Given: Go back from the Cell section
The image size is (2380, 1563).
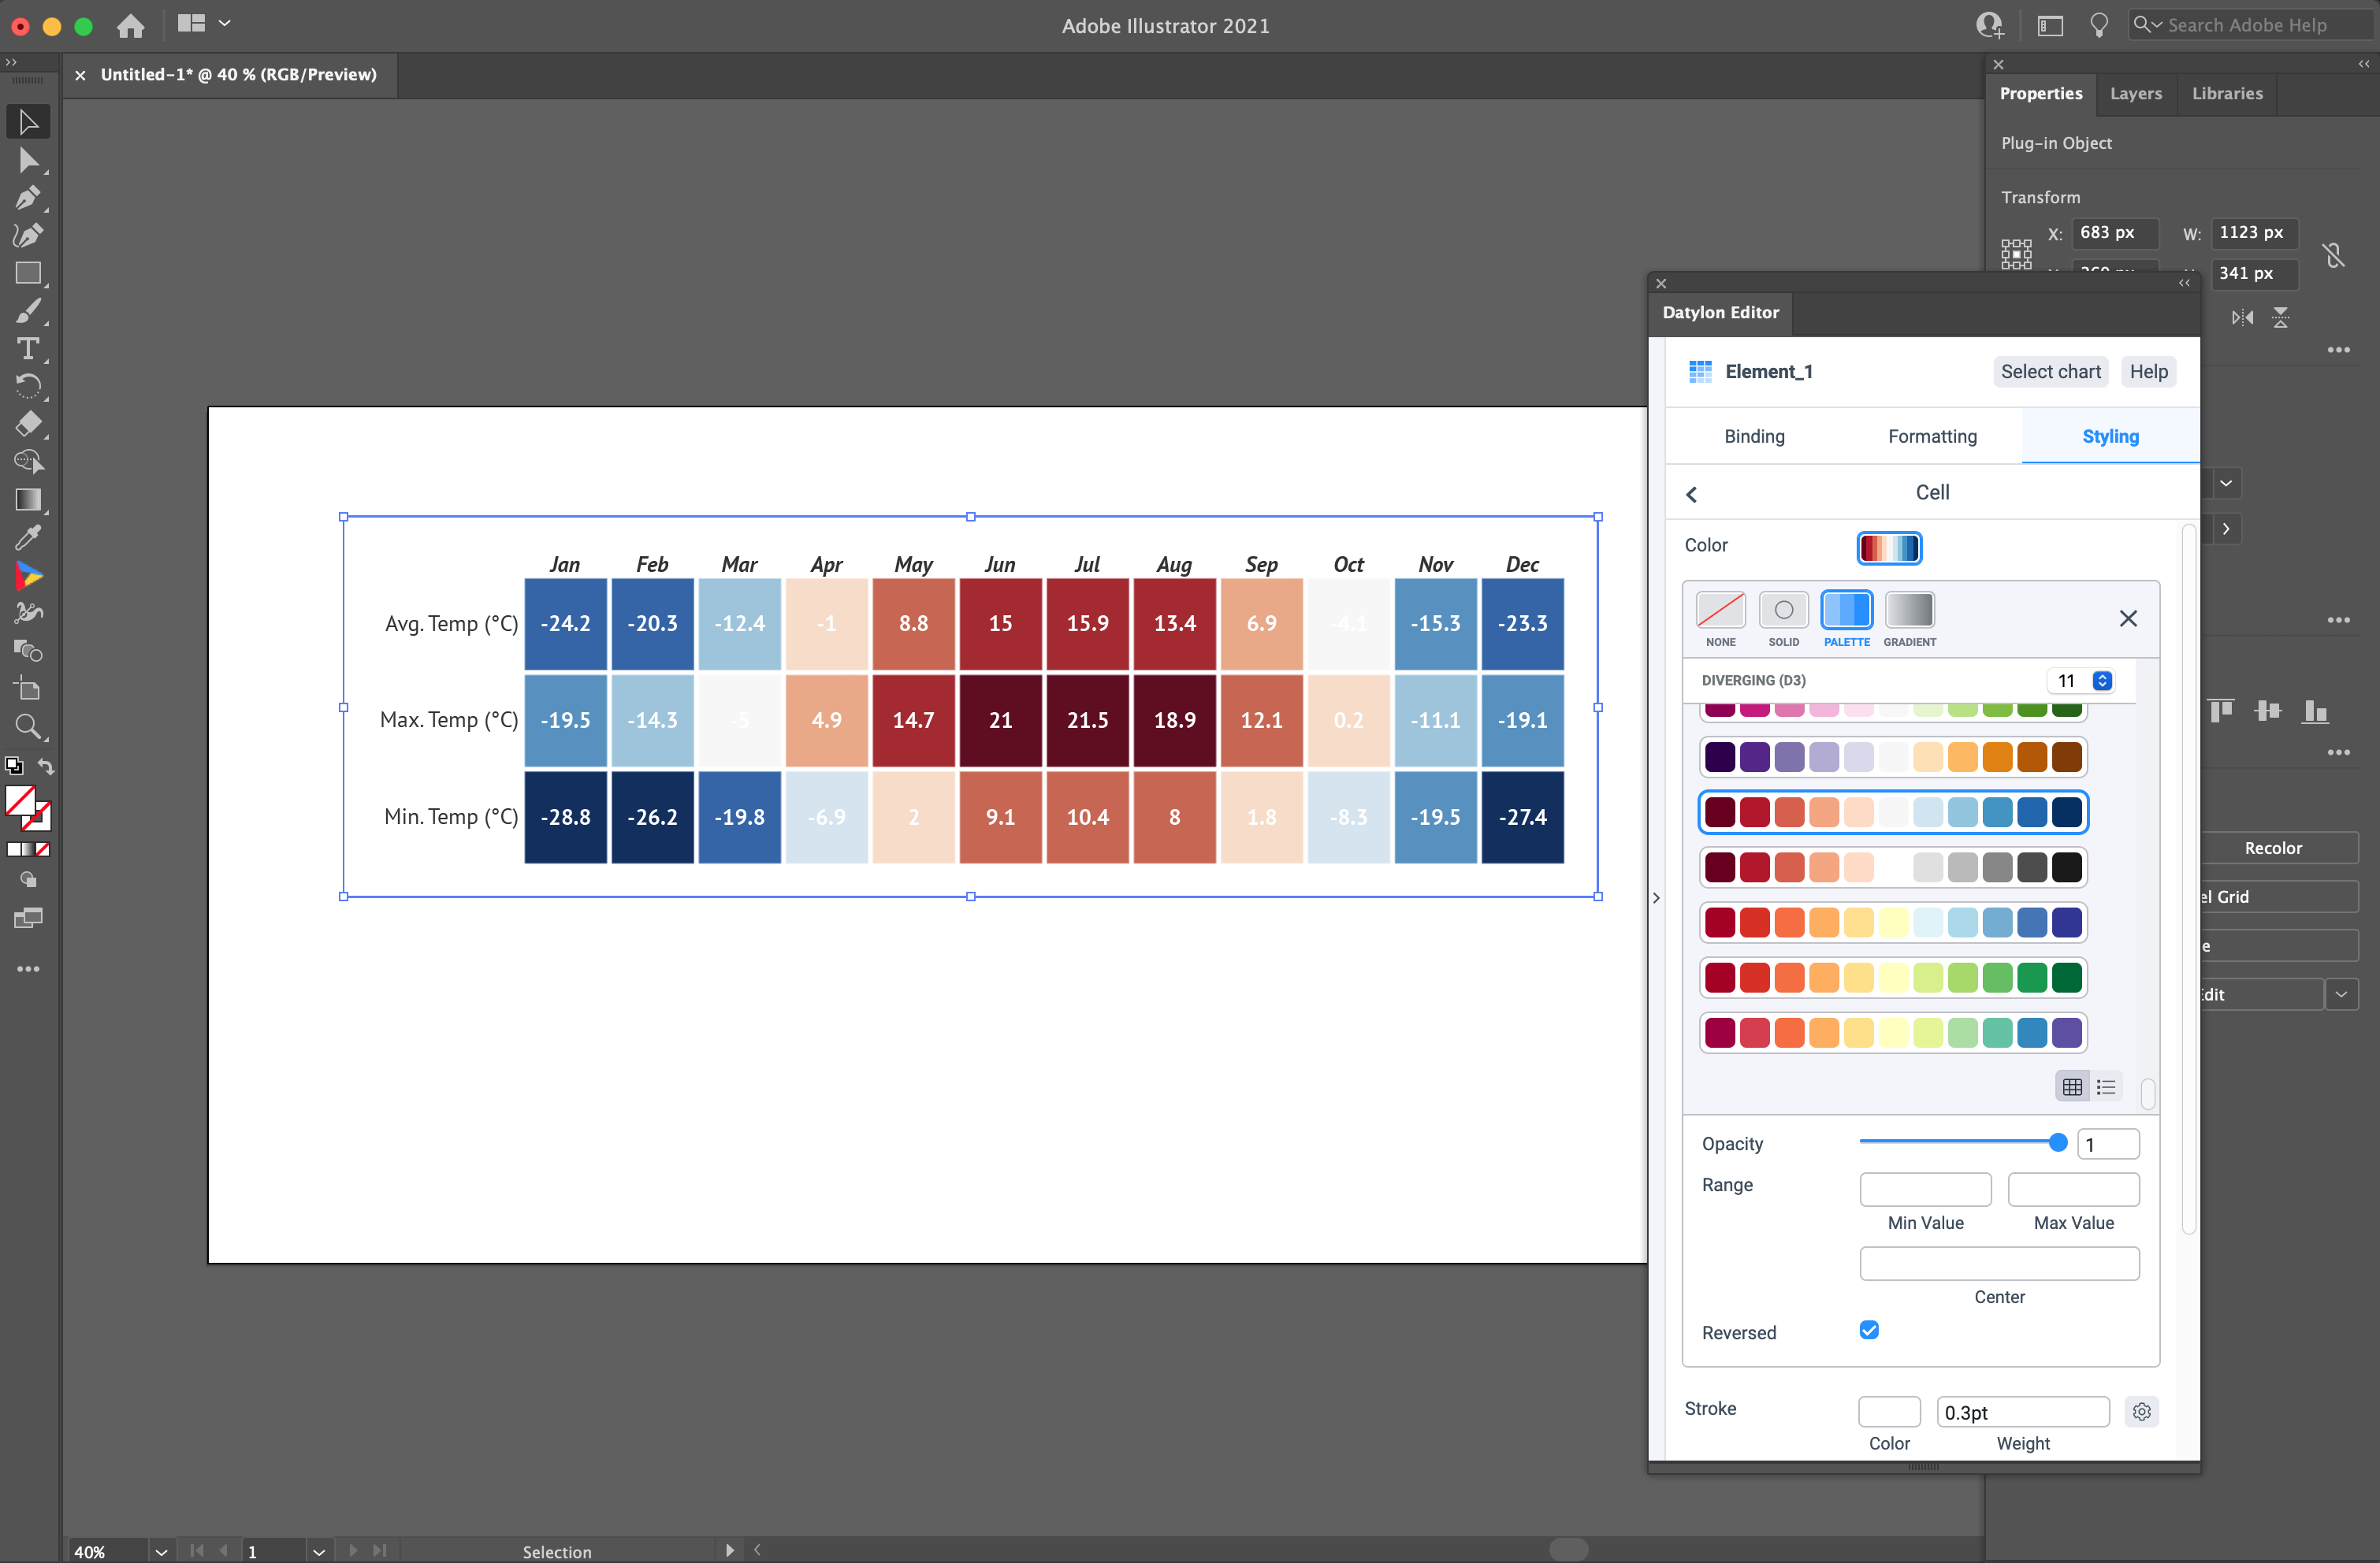Looking at the screenshot, I should [x=1691, y=494].
